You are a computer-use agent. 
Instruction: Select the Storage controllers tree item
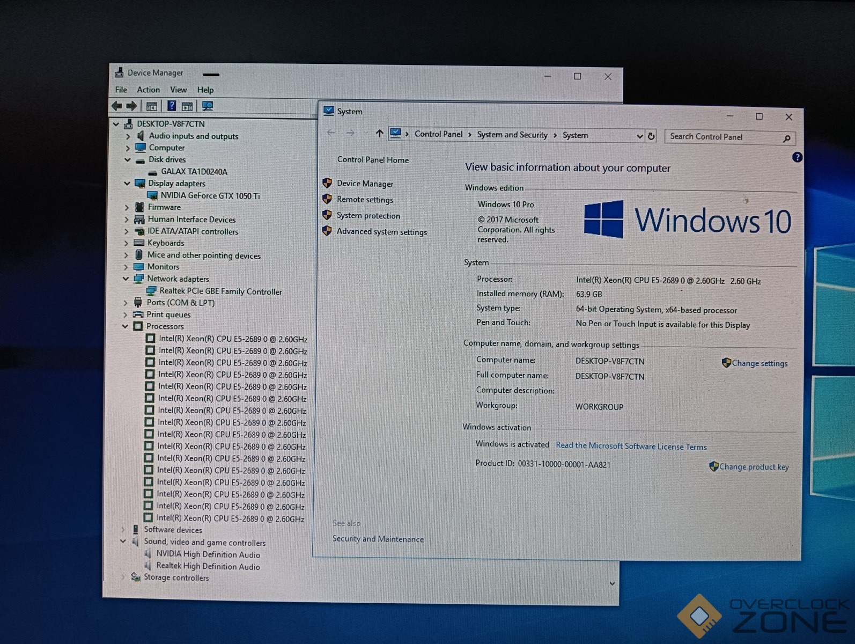click(x=176, y=578)
